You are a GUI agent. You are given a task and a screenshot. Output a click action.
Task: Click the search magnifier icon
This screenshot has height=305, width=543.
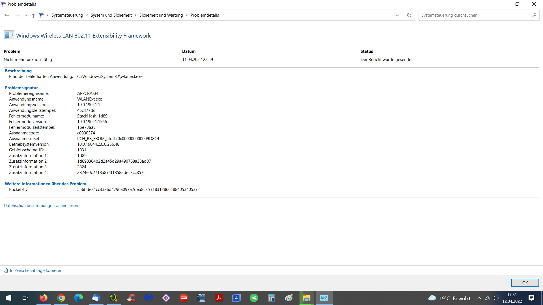coord(534,15)
